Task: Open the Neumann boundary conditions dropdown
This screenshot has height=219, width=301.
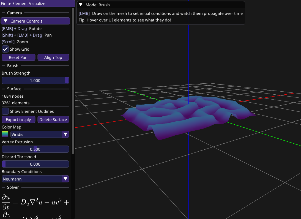Action: click(x=32, y=179)
